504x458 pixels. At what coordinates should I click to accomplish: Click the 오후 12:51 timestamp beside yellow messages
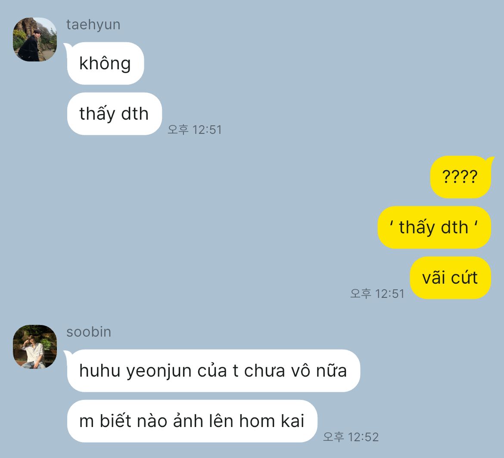377,294
